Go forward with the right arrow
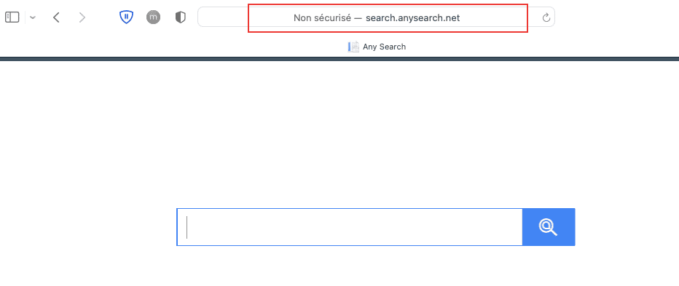The height and width of the screenshot is (286, 679). (82, 17)
